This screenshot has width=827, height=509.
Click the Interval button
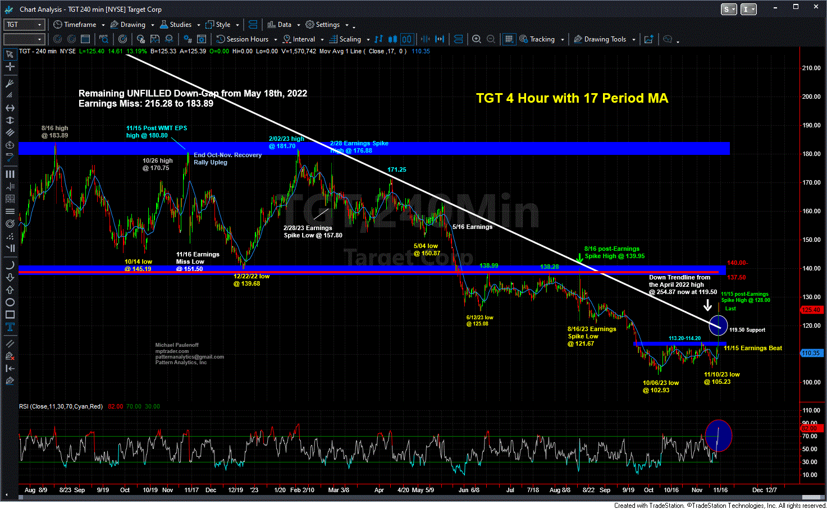(x=299, y=39)
